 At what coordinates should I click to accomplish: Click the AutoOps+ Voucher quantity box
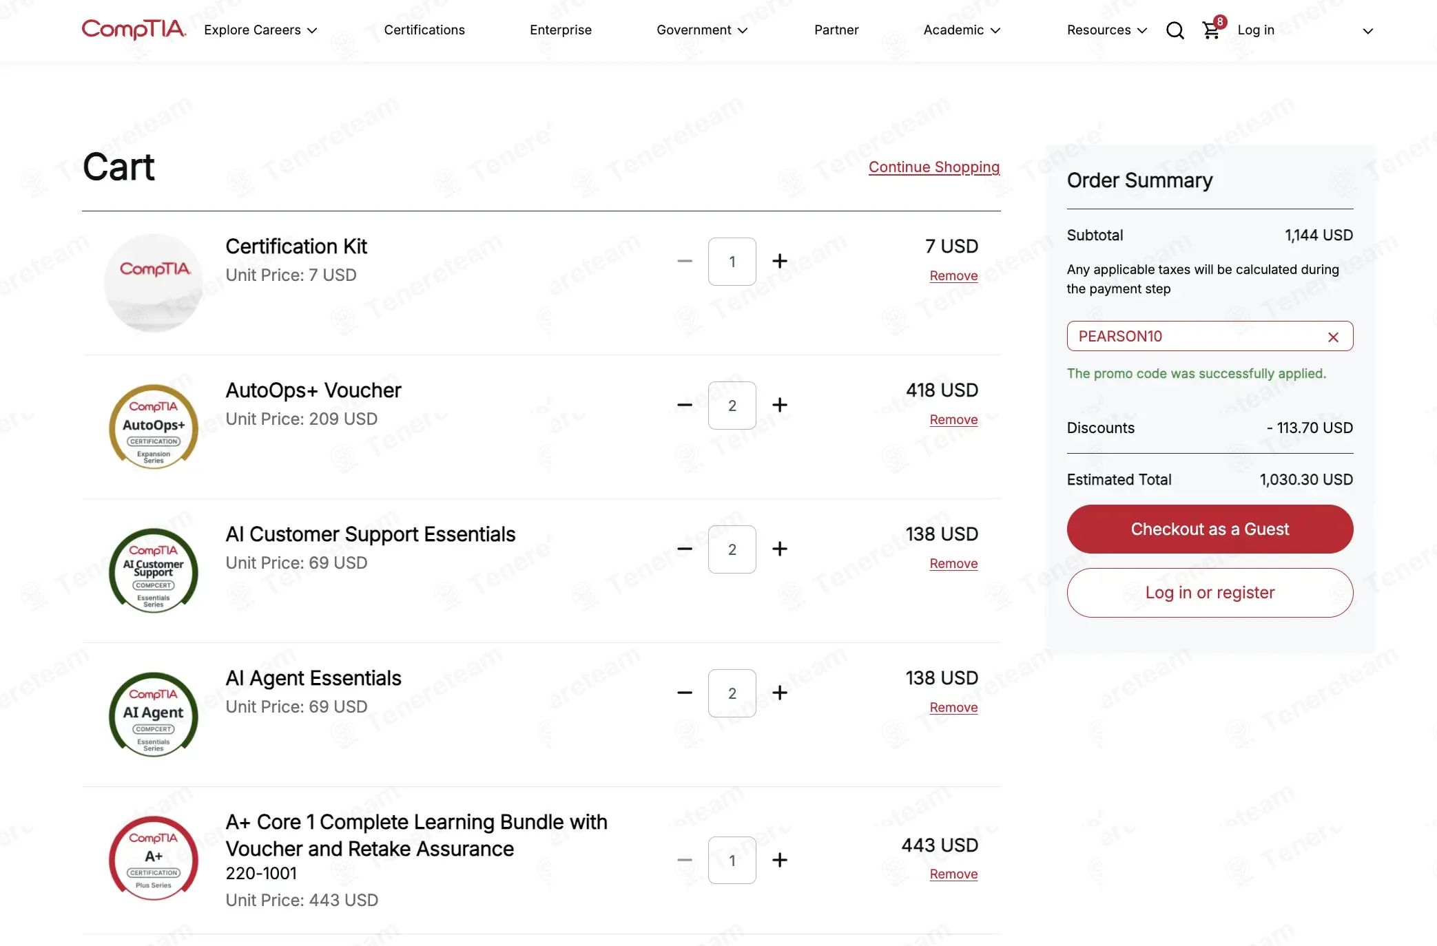732,406
